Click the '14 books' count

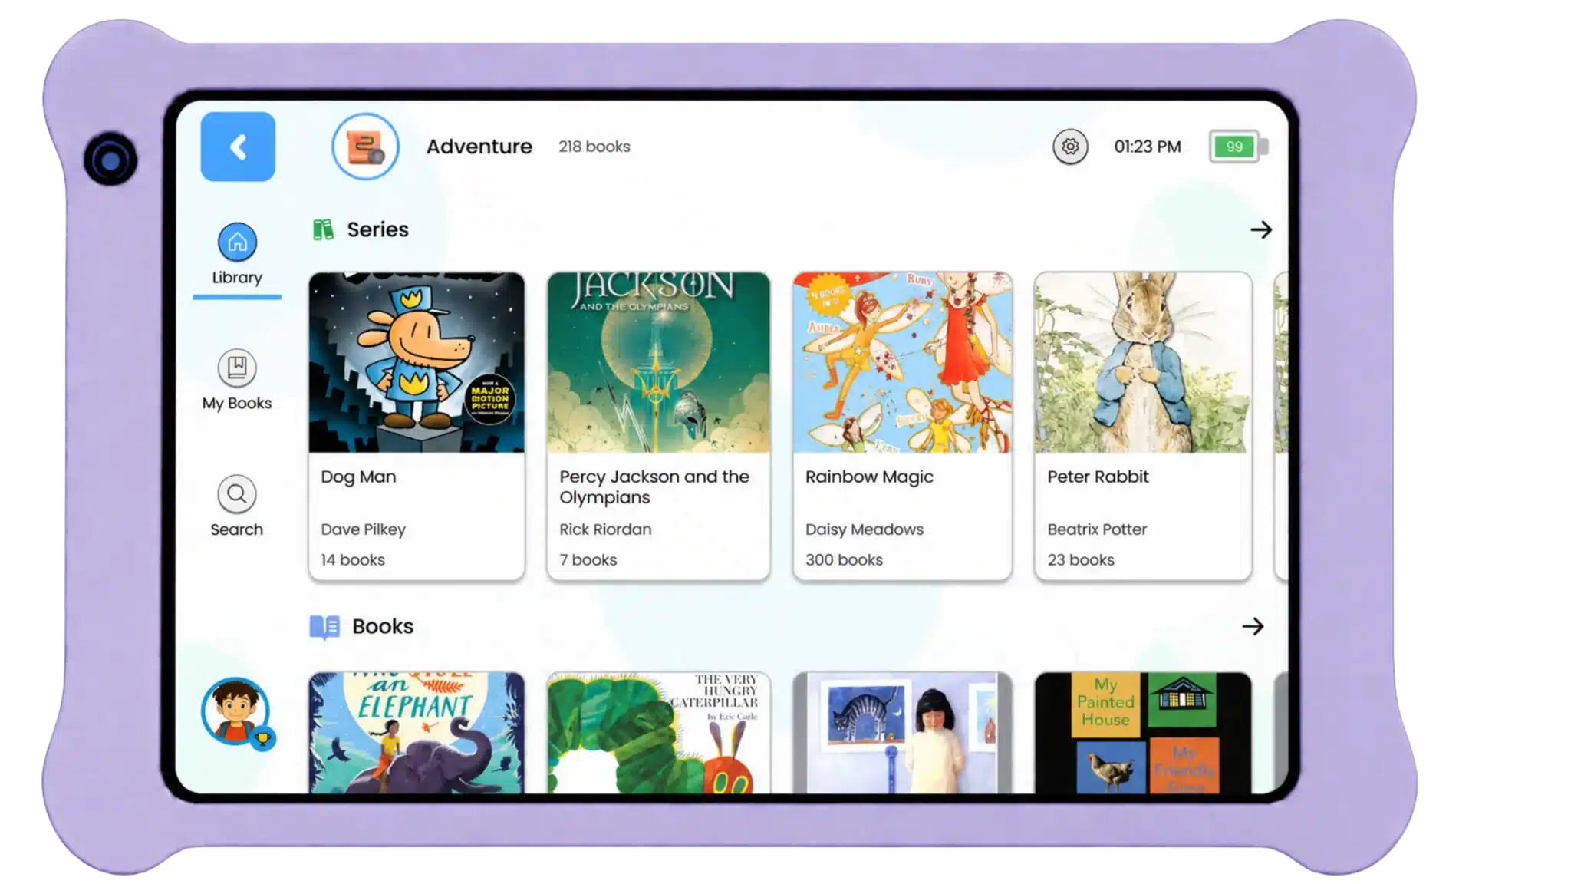[x=353, y=560]
